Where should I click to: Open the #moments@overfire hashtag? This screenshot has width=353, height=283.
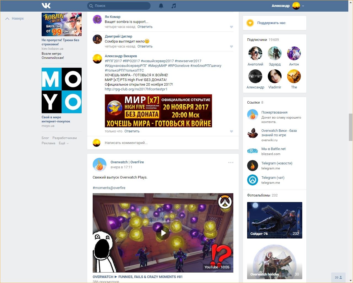tap(109, 188)
